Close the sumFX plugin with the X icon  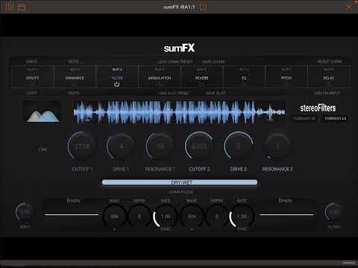point(349,7)
